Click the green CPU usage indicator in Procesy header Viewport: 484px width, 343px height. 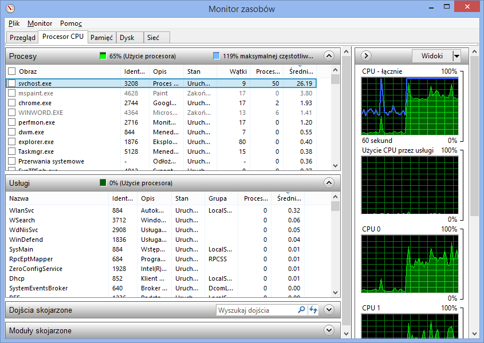tap(103, 56)
